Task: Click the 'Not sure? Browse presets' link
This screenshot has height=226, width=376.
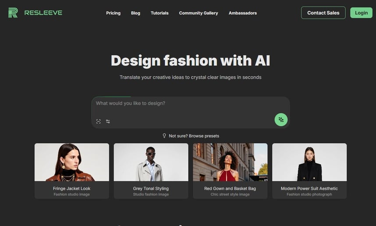Action: 194,136
